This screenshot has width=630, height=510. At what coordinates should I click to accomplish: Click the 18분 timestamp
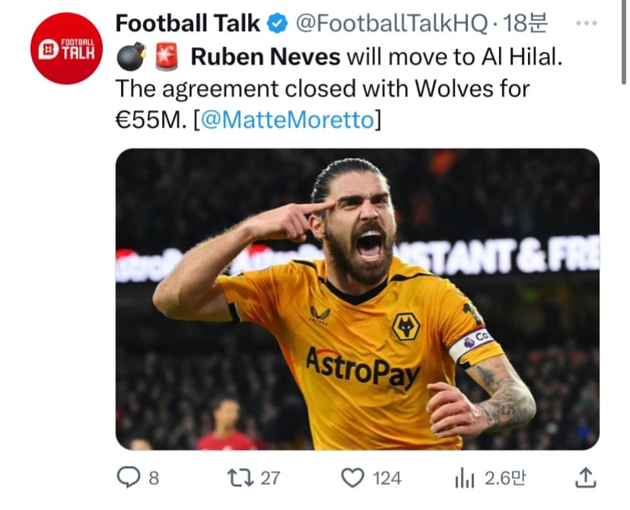(x=526, y=24)
